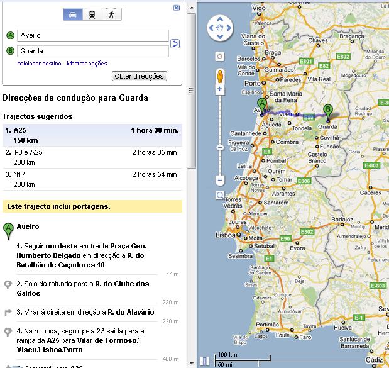Click the directions panel scrollbar thumb
Image resolution: width=389 pixels, height=368 pixels.
point(192,91)
